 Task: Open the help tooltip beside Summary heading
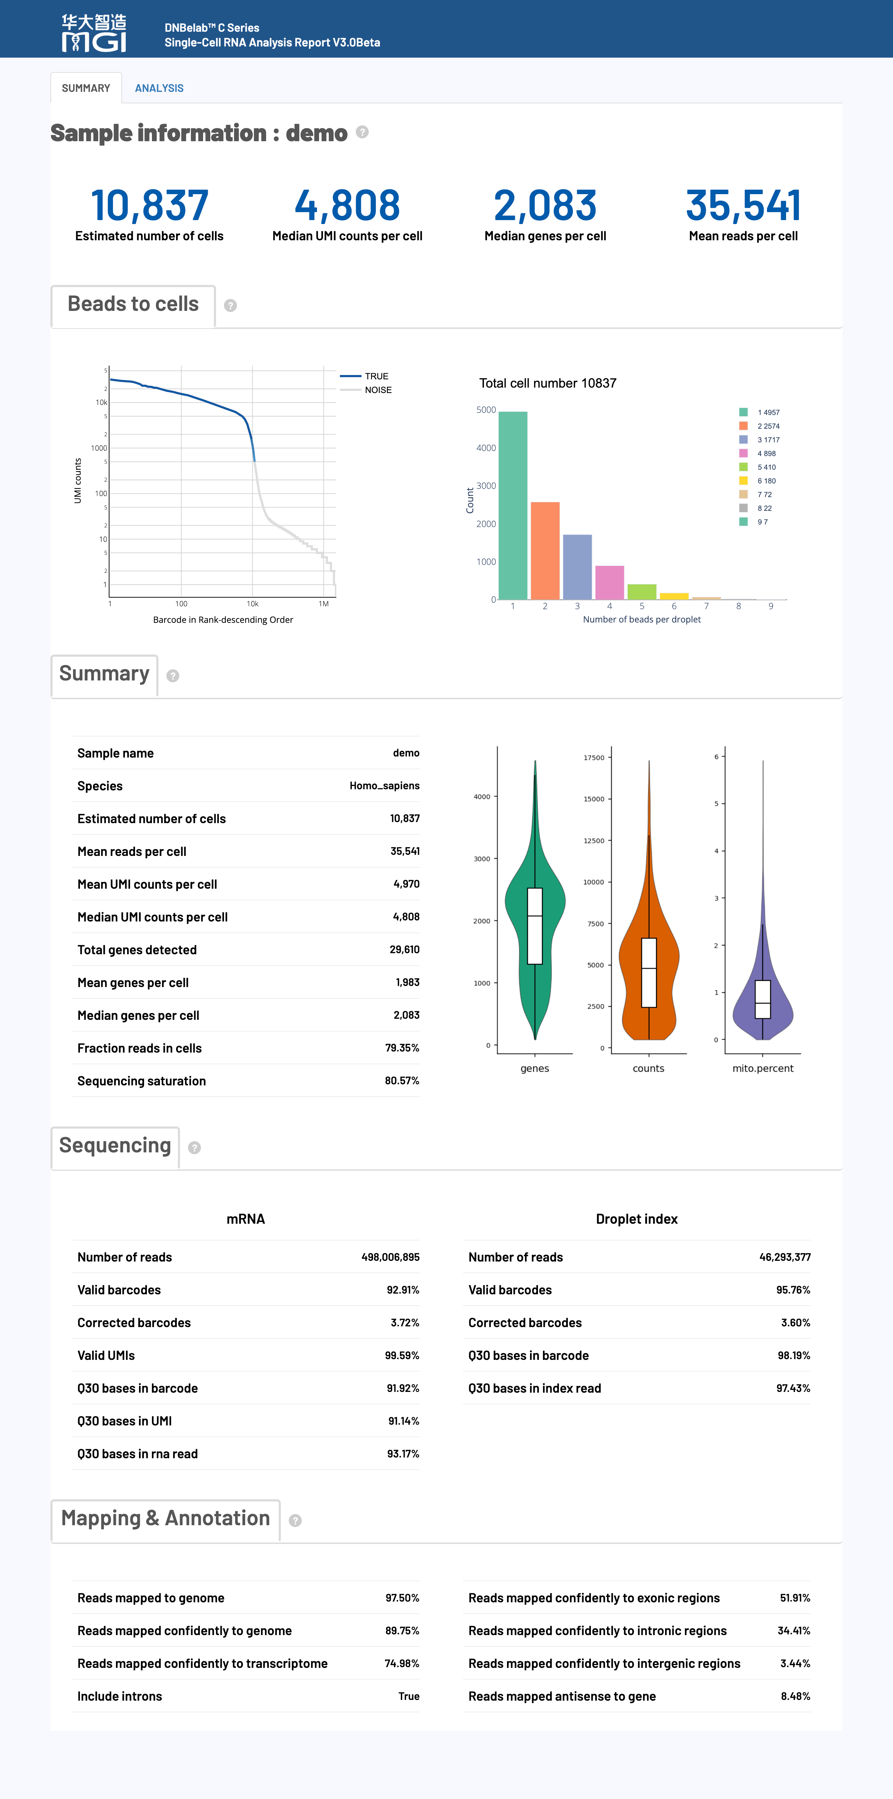(x=172, y=676)
